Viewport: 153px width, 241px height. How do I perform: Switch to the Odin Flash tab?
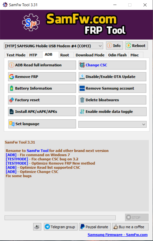point(117,55)
